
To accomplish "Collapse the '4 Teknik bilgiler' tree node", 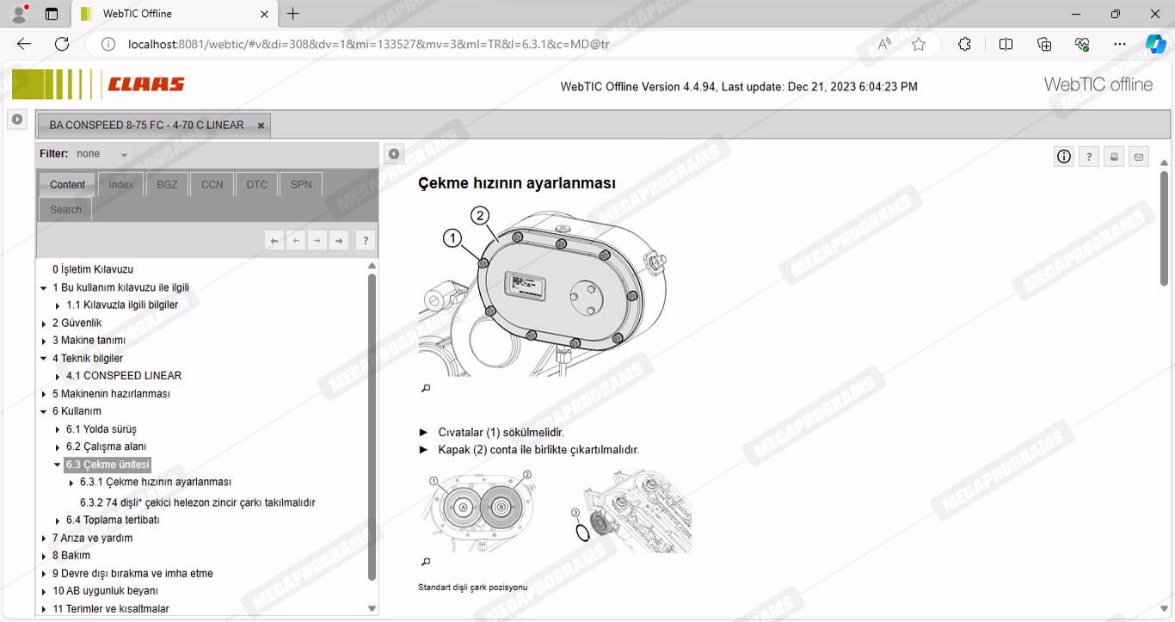I will click(x=44, y=359).
